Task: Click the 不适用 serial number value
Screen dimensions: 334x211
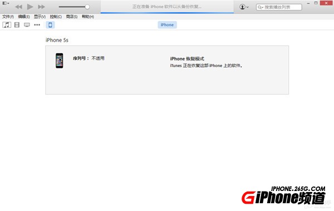Action: 98,58
